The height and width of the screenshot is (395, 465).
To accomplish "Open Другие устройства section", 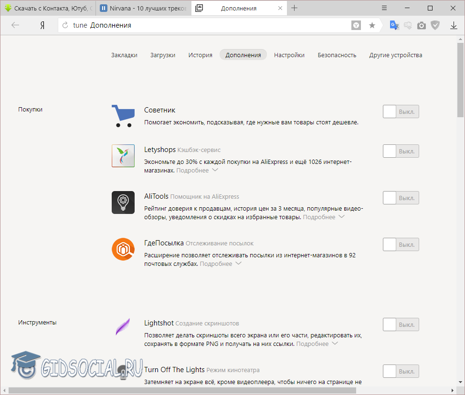I will tap(396, 55).
